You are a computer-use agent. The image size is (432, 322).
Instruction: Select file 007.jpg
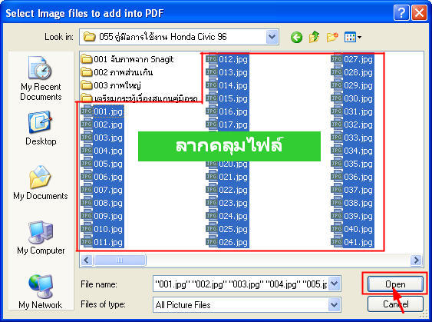102,190
